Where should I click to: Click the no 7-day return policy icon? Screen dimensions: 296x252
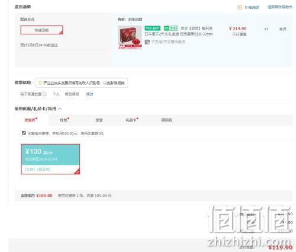(x=147, y=42)
